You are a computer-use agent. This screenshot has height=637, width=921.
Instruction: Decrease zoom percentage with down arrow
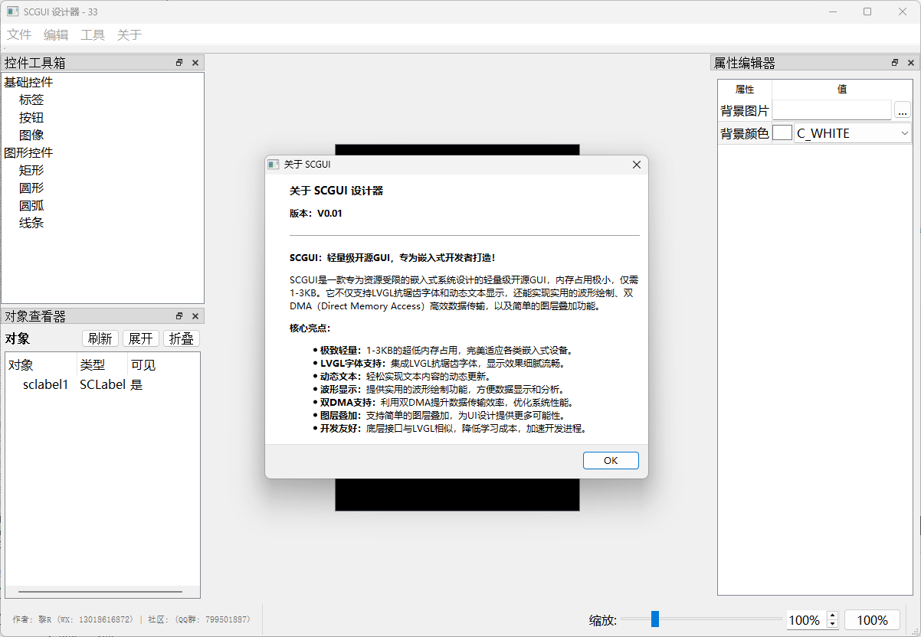(832, 624)
